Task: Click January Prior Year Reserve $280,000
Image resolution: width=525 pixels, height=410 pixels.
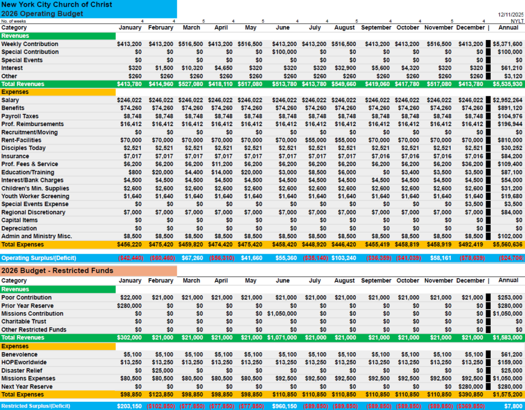Action: coord(129,305)
